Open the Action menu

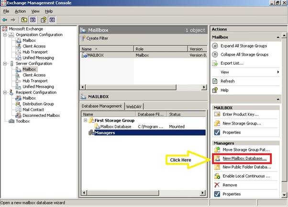pos(20,11)
